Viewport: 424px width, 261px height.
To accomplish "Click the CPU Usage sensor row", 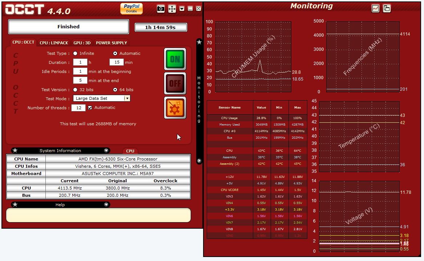I will pyautogui.click(x=257, y=118).
